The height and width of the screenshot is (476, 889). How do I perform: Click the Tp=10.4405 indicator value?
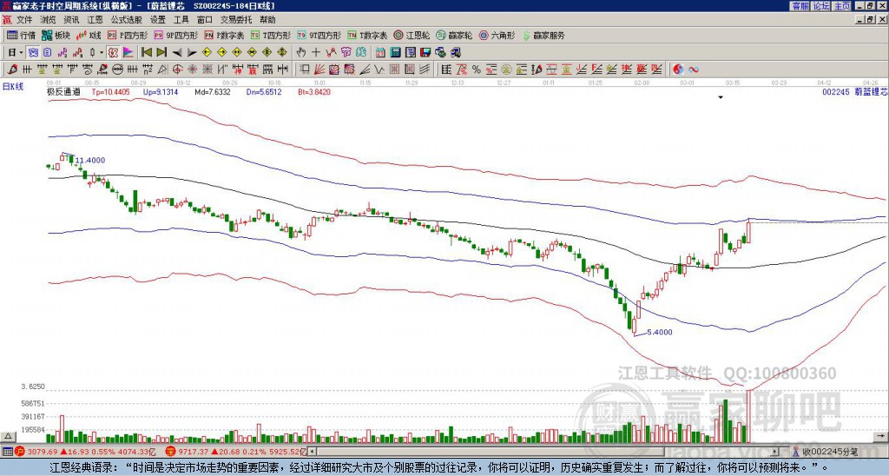[110, 92]
